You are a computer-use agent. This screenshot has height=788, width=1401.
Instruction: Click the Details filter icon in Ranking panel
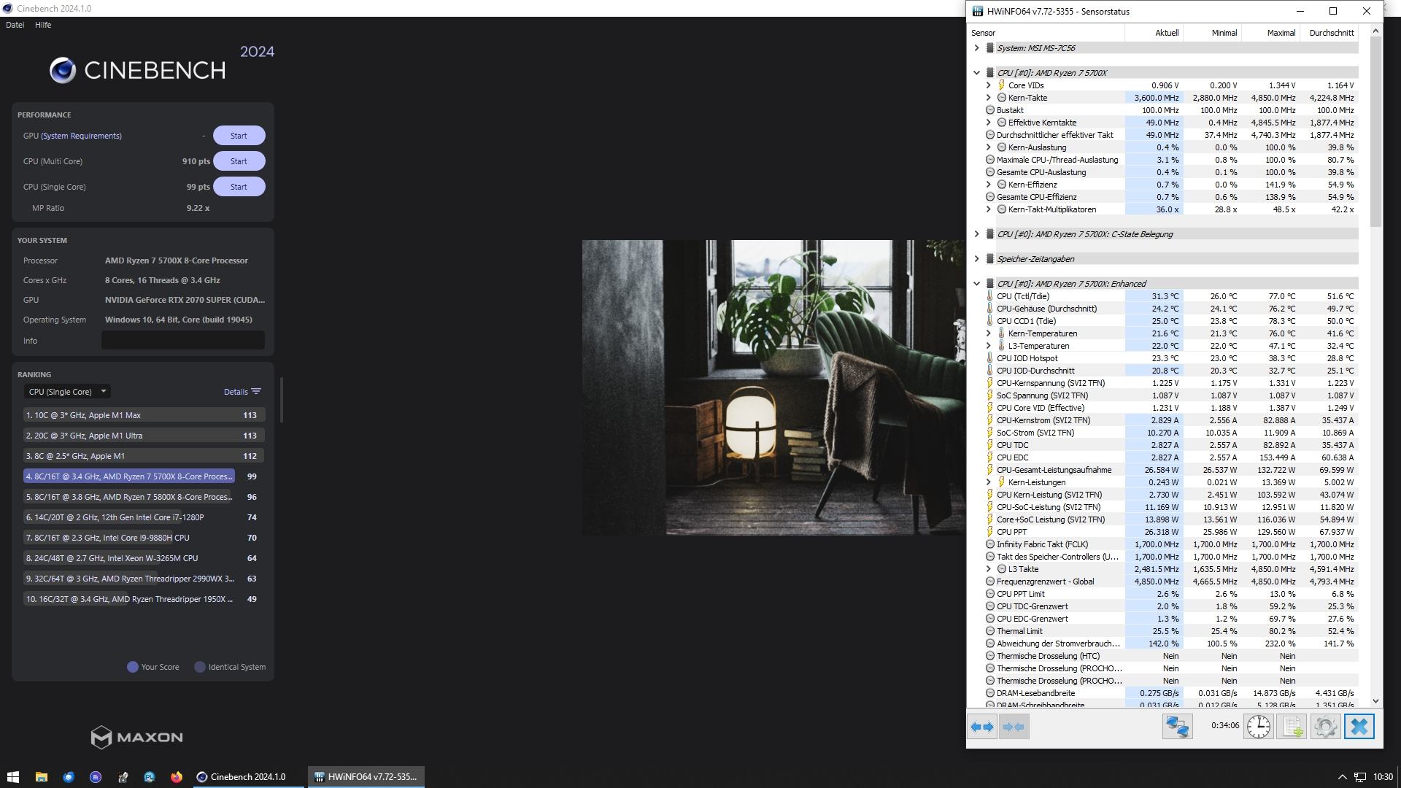click(256, 392)
